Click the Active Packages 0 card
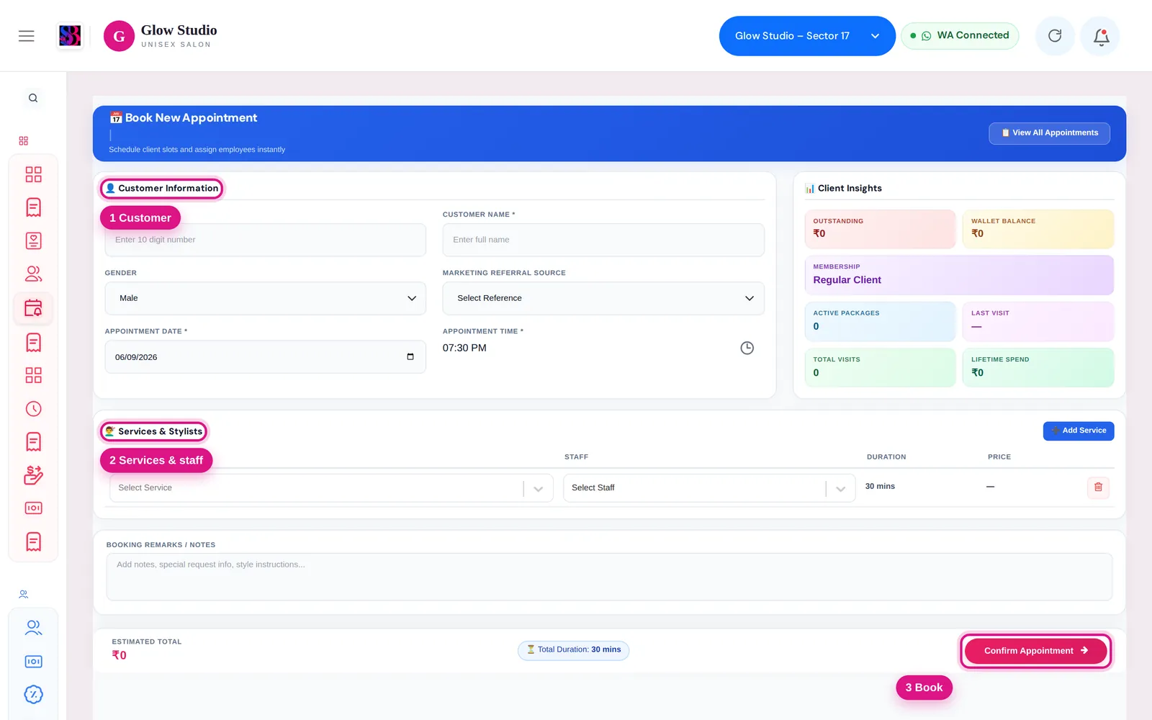 [880, 321]
